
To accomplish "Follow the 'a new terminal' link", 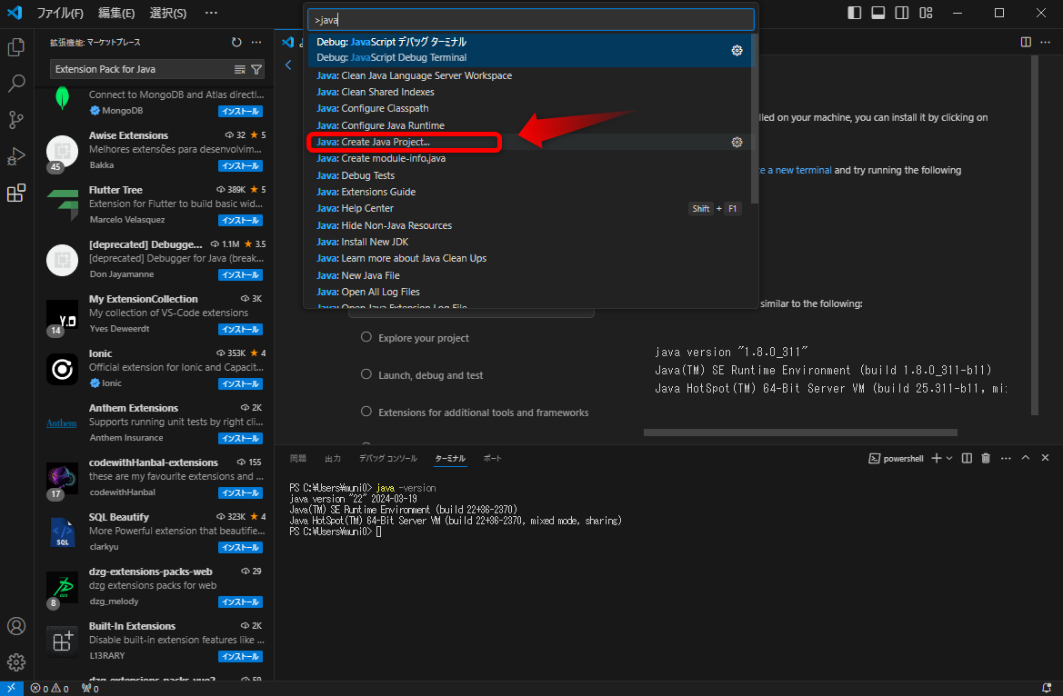I will [x=796, y=170].
